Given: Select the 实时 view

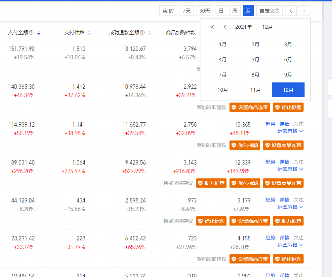Looking at the screenshot, I should click(168, 10).
